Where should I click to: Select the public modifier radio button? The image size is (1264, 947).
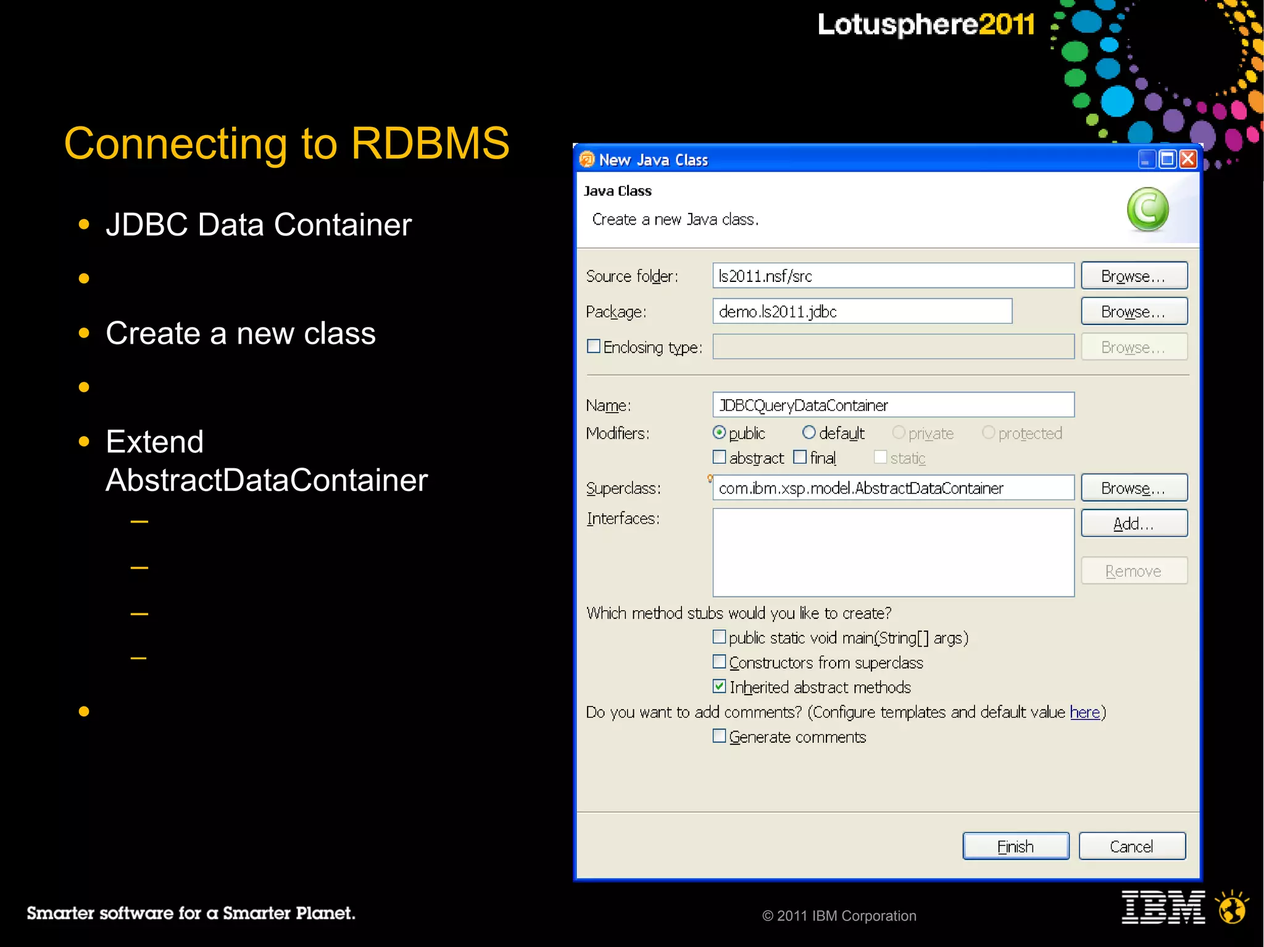(x=719, y=432)
